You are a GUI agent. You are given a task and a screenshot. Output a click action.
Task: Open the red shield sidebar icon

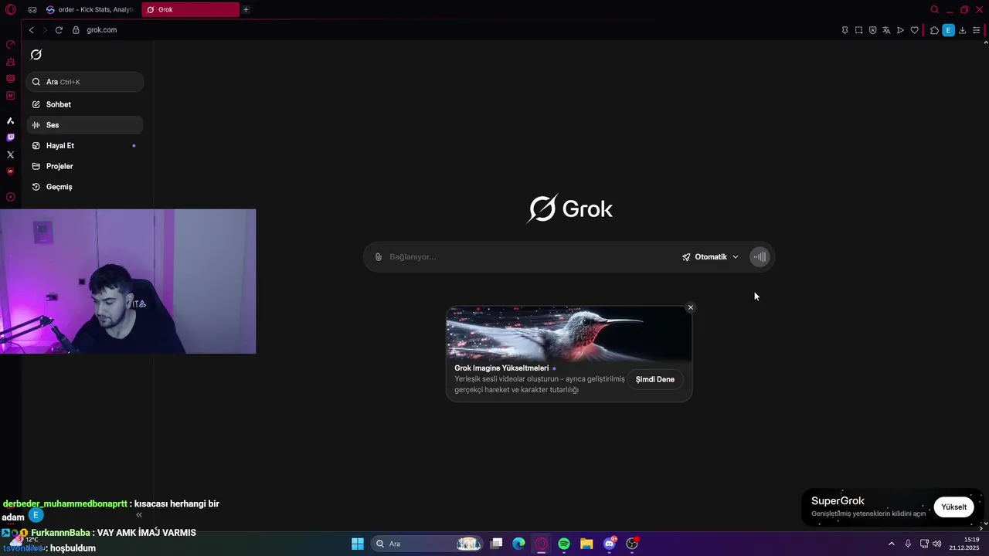10,171
